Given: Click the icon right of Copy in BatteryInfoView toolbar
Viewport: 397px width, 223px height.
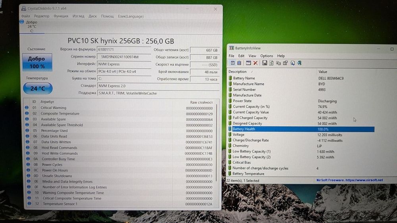Looking at the screenshot, I should point(285,63).
